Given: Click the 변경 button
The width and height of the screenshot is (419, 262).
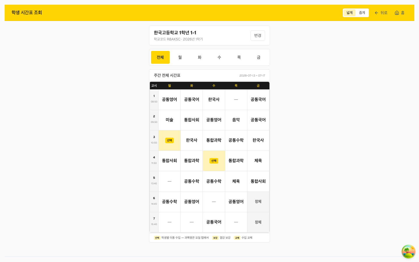Looking at the screenshot, I should [258, 36].
